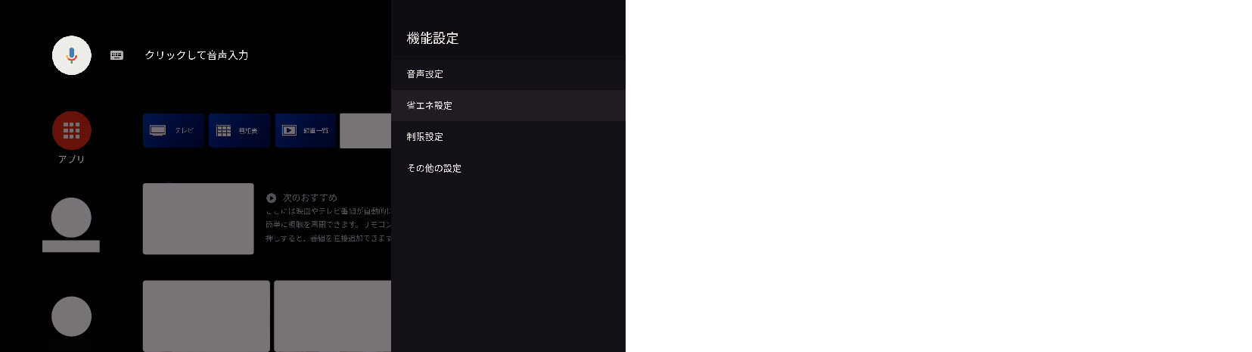Open the 次のおすすめ placeholder thumbnail
Viewport: 1252px width, 352px height.
pyautogui.click(x=198, y=219)
